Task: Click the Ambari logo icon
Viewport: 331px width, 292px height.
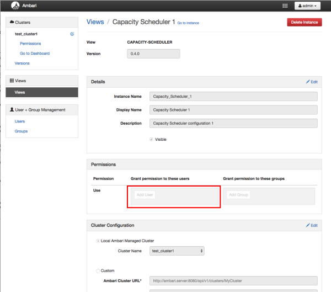Action: [15, 6]
